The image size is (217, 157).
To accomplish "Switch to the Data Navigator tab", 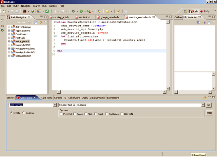I will click(x=98, y=98).
